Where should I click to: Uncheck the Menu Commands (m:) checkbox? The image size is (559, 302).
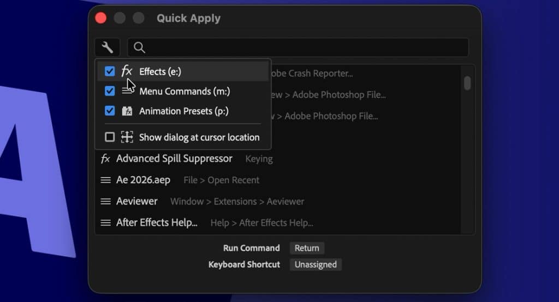[x=110, y=91]
